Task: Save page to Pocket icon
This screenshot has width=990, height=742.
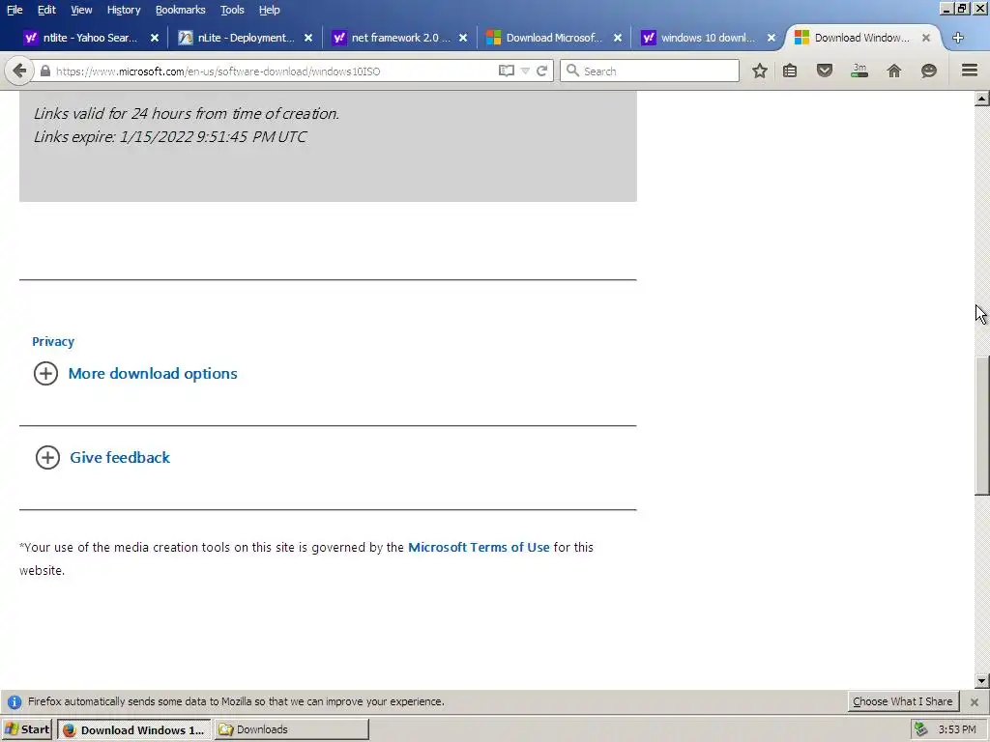Action: (825, 71)
